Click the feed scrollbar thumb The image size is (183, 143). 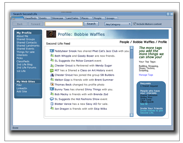point(132,54)
